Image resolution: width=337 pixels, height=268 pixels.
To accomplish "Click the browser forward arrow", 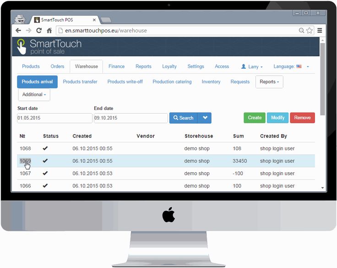I will [28, 31].
